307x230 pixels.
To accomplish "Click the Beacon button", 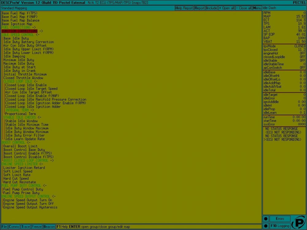I will [49, 227].
